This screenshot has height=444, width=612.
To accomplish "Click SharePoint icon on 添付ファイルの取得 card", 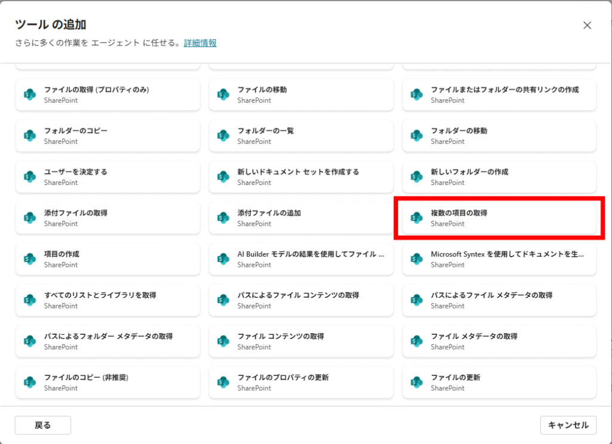I will pyautogui.click(x=30, y=218).
